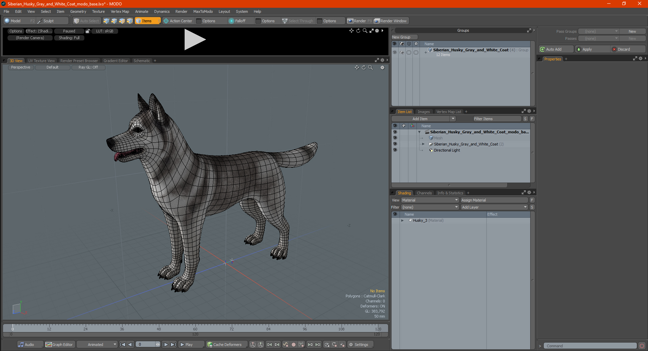The height and width of the screenshot is (351, 648).
Task: Open the Render Window
Action: pos(390,21)
